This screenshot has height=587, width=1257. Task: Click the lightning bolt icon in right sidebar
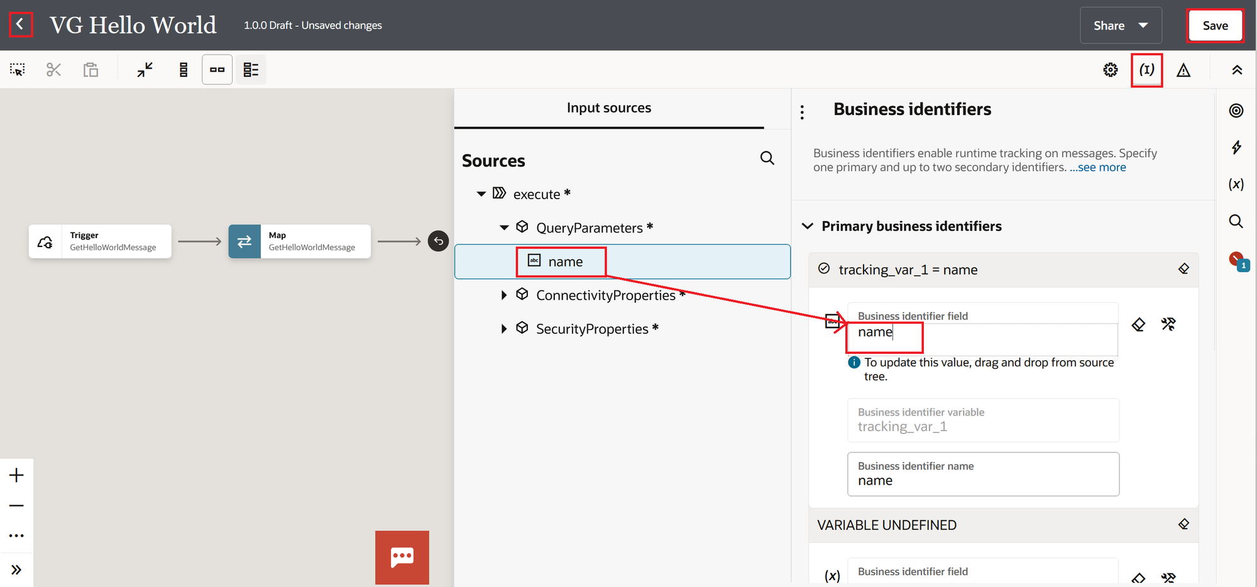(1236, 148)
